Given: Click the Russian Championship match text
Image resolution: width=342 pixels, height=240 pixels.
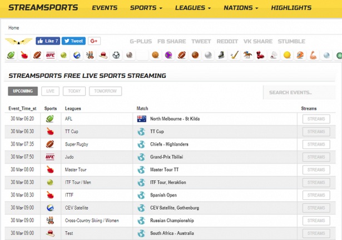Looking at the screenshot, I should 172,221.
